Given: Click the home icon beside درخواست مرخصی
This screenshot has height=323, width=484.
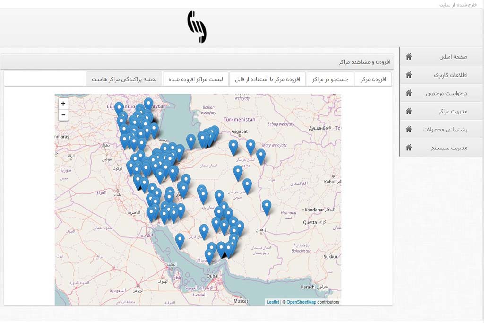Looking at the screenshot, I should point(409,93).
